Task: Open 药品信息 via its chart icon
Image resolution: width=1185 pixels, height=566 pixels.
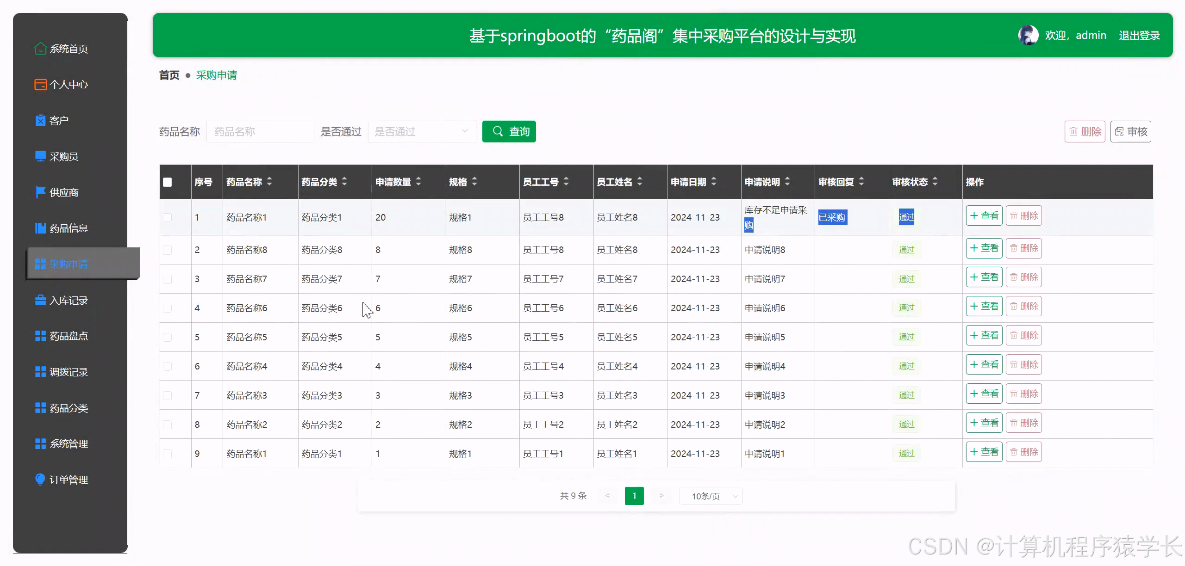Action: pos(40,228)
